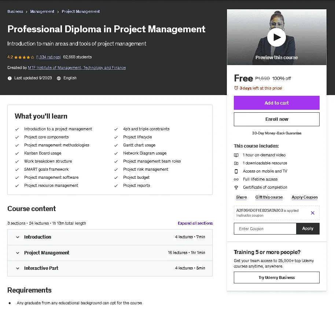Click the alarm clock icon near days left
This screenshot has height=312, width=335.
pyautogui.click(x=236, y=88)
